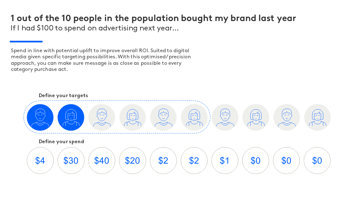
Task: Click the "Spend in line with potential uplift" paragraph
Action: pyautogui.click(x=101, y=60)
